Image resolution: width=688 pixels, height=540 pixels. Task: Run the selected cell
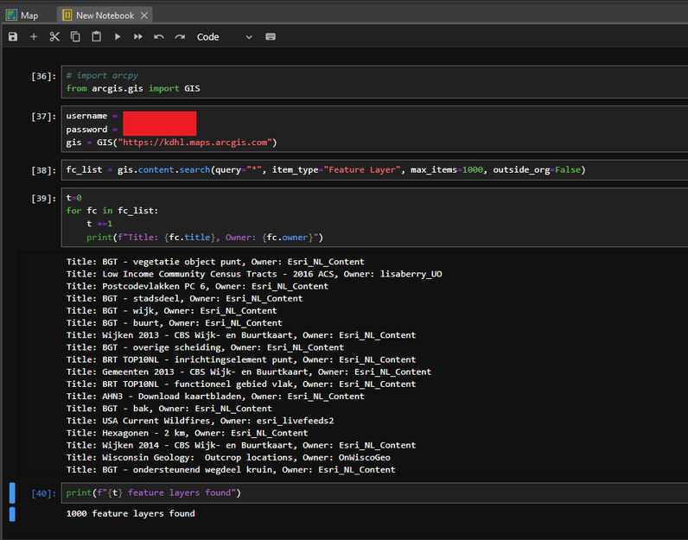click(x=118, y=37)
